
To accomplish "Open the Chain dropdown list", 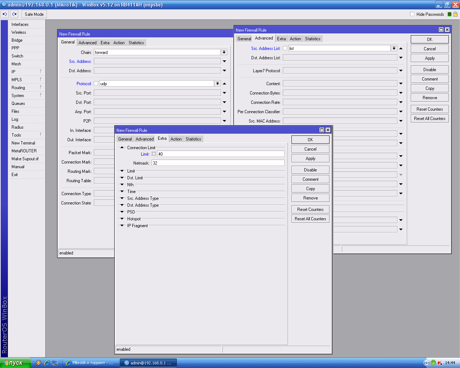I will 224,52.
